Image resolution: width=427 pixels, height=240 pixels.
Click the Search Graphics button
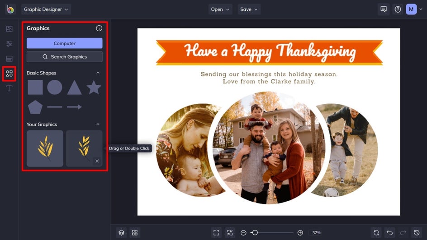[65, 57]
